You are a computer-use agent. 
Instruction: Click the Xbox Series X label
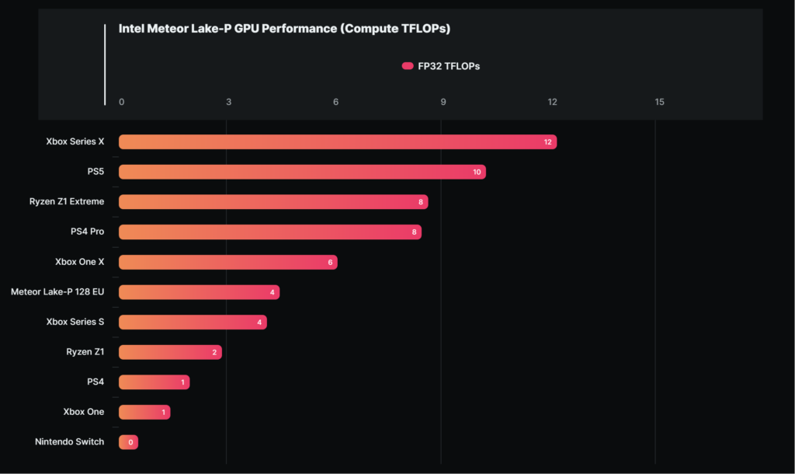click(x=75, y=141)
